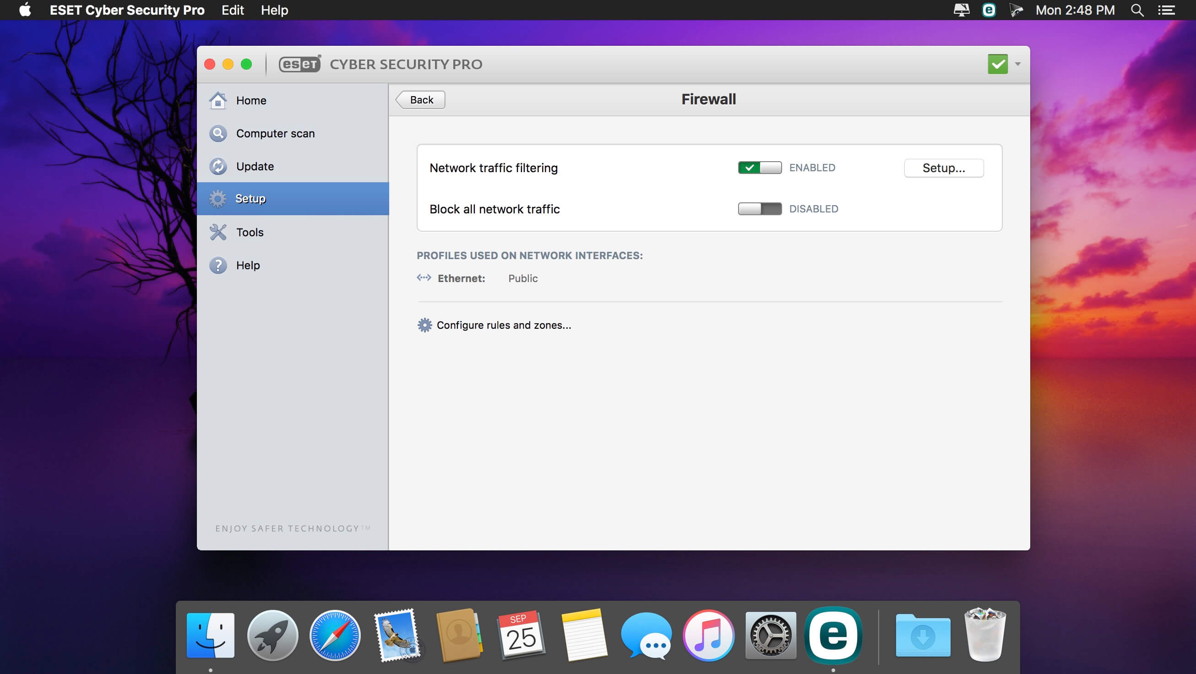Open Spotlight search in the menu bar
Image resolution: width=1196 pixels, height=674 pixels.
(1137, 10)
